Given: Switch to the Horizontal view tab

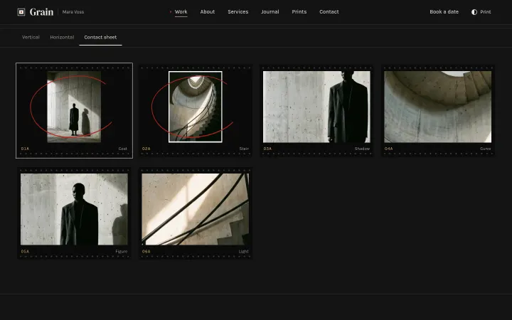Looking at the screenshot, I should [62, 37].
